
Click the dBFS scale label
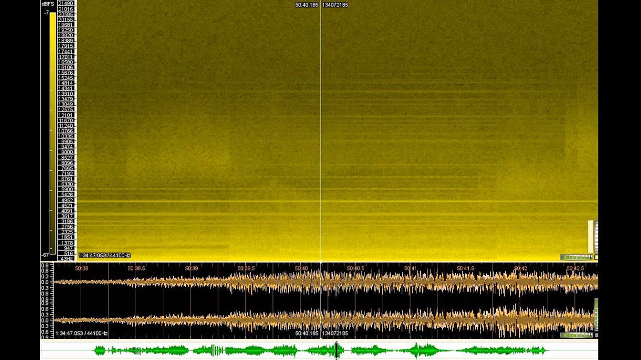(x=48, y=4)
